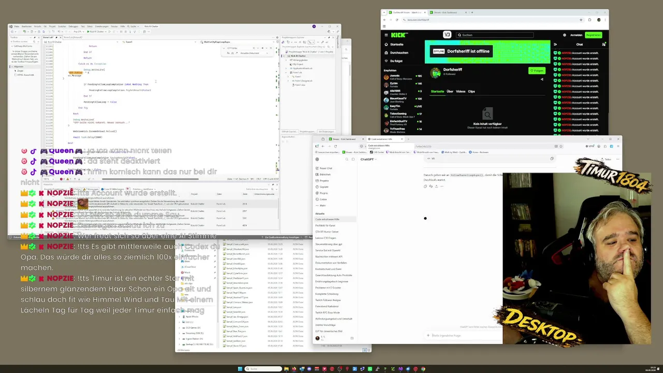The width and height of the screenshot is (663, 373).
Task: Expand Abhängigkeiten node in Solution Explorer
Action: 286,60
